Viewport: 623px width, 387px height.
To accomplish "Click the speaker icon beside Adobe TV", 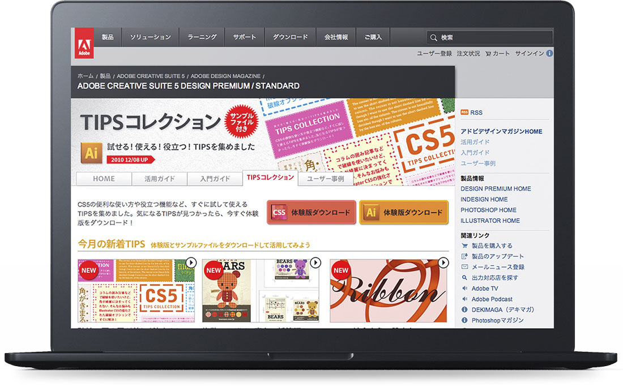I will pyautogui.click(x=464, y=289).
